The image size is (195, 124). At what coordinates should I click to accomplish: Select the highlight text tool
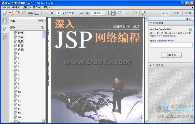pos(135,13)
